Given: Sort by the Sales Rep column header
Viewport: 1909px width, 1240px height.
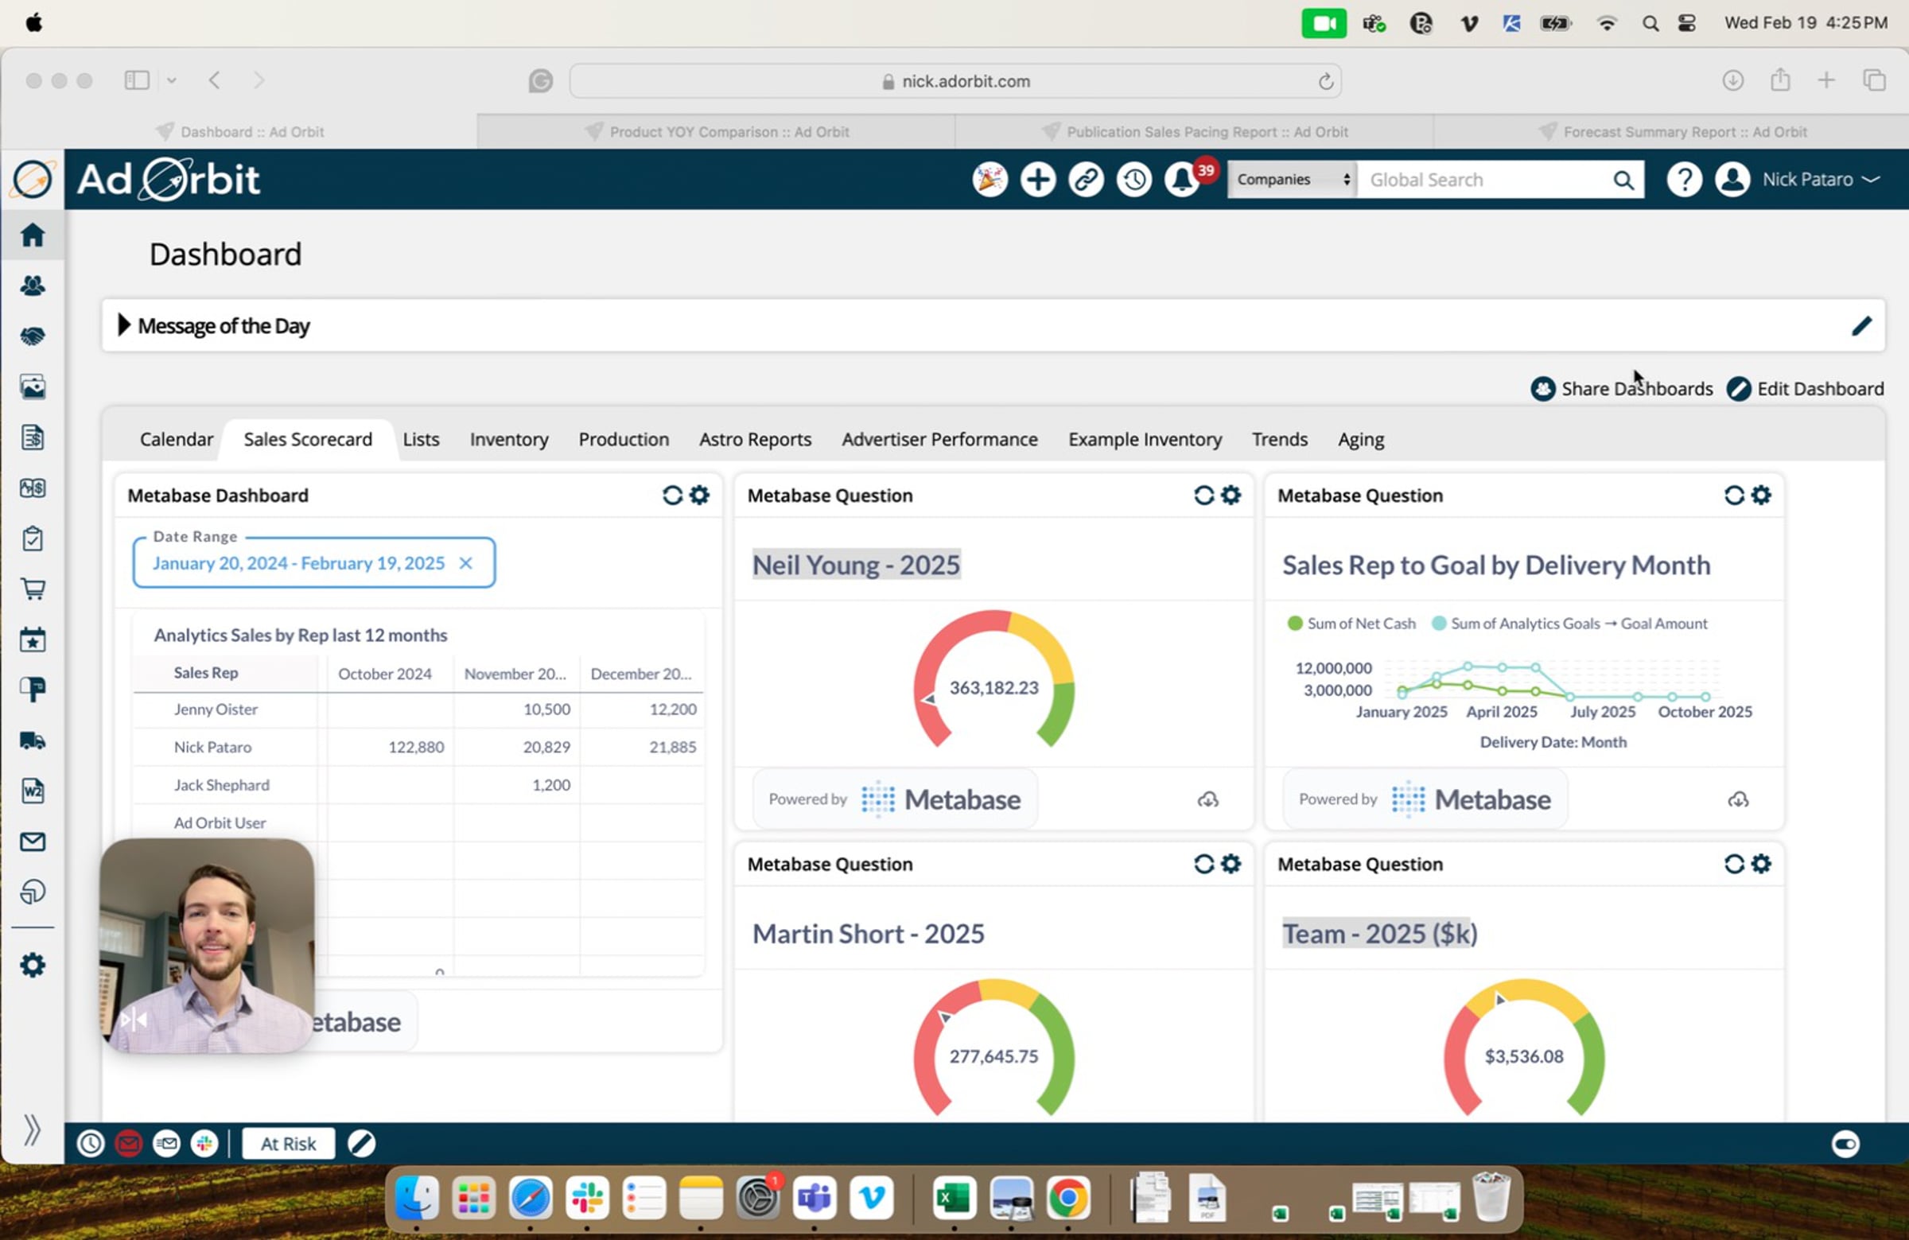Looking at the screenshot, I should tap(206, 673).
